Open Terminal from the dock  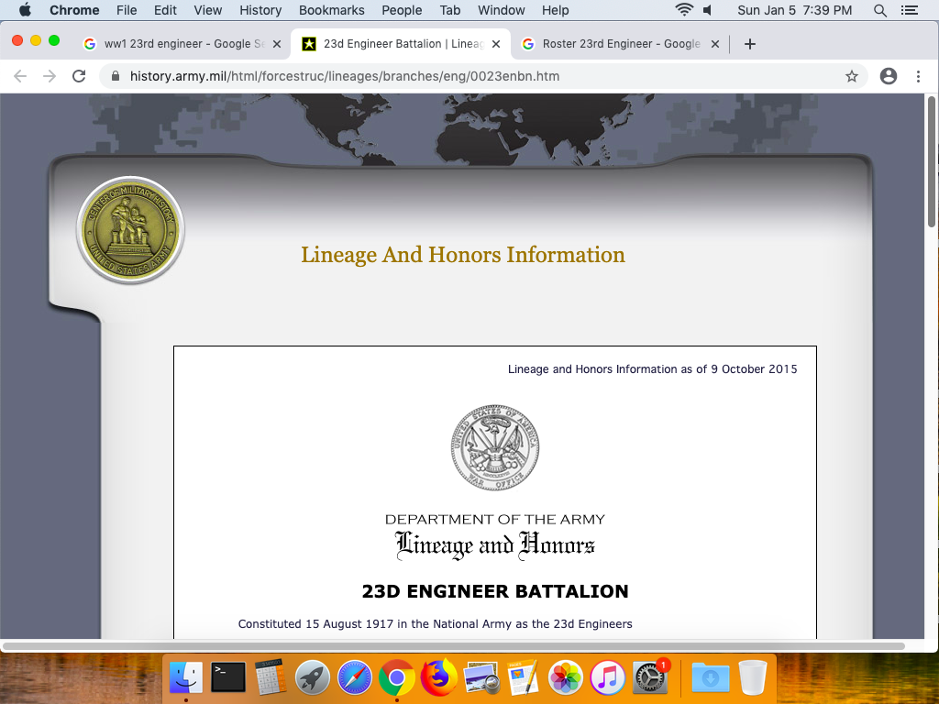228,678
